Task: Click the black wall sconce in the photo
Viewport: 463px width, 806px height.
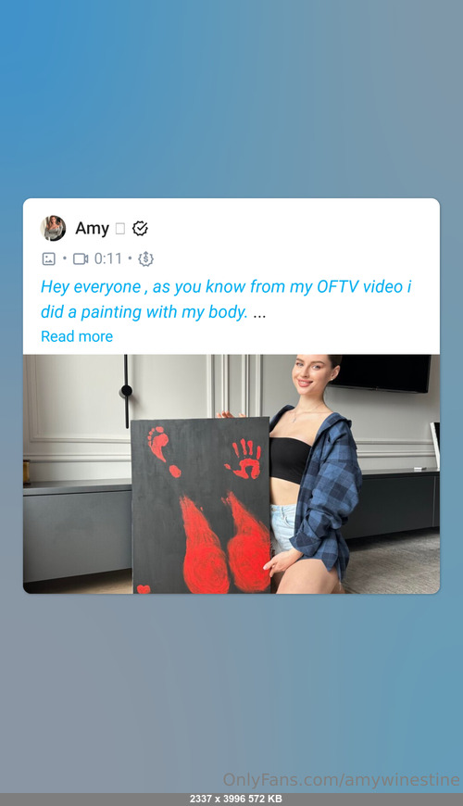Action: tap(126, 391)
